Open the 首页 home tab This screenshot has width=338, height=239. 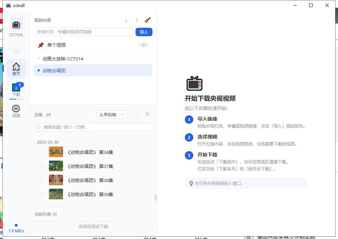16,69
